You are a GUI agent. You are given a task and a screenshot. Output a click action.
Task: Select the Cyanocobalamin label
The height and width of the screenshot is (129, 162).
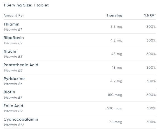coord(21,119)
